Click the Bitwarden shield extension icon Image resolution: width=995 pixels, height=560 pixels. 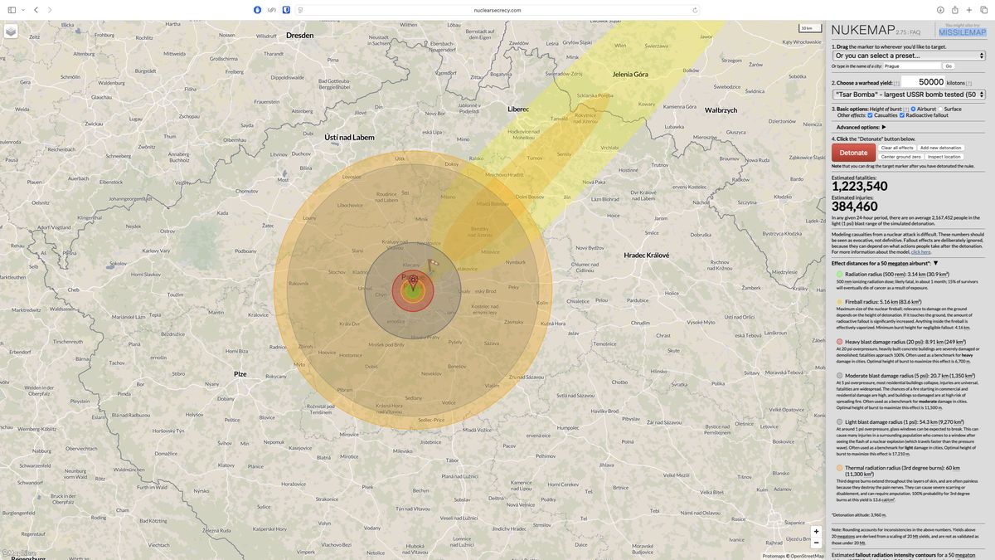coord(286,10)
